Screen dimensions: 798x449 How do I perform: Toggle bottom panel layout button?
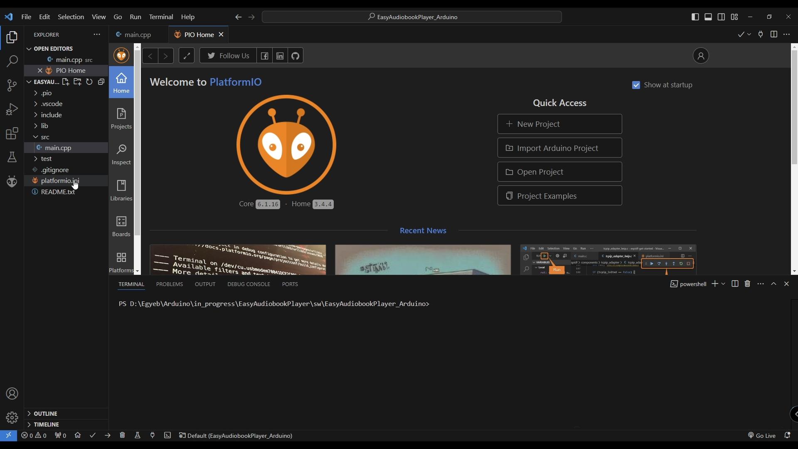(708, 17)
